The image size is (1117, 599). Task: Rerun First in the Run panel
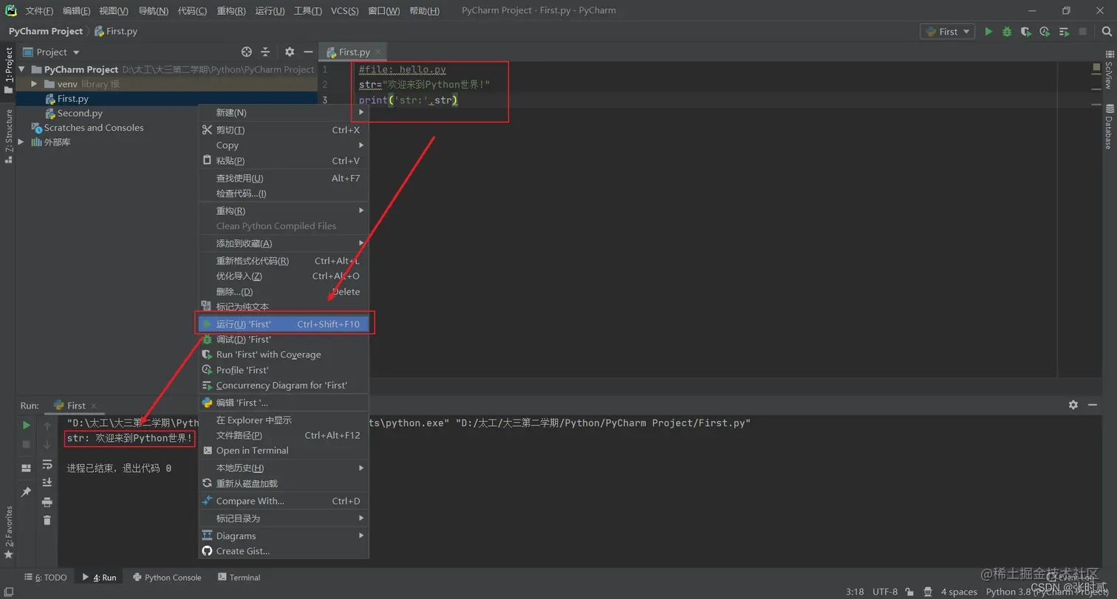coord(27,425)
